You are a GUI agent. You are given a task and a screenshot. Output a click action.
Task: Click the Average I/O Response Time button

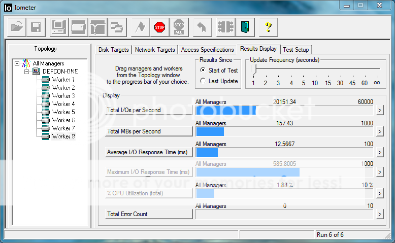(x=149, y=152)
